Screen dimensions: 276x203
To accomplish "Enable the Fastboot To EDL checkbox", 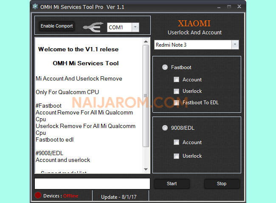I will [x=176, y=103].
